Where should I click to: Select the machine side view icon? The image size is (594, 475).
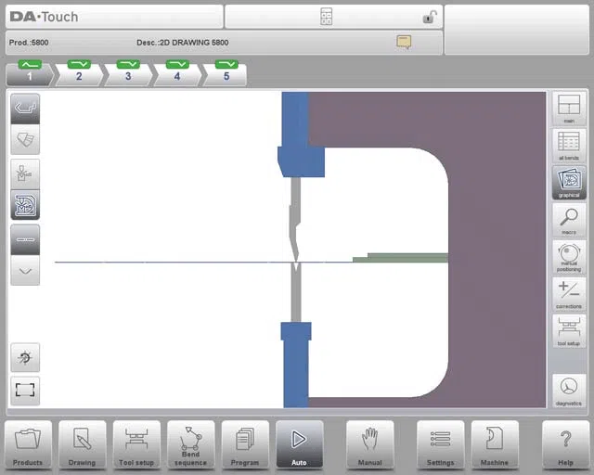click(25, 205)
